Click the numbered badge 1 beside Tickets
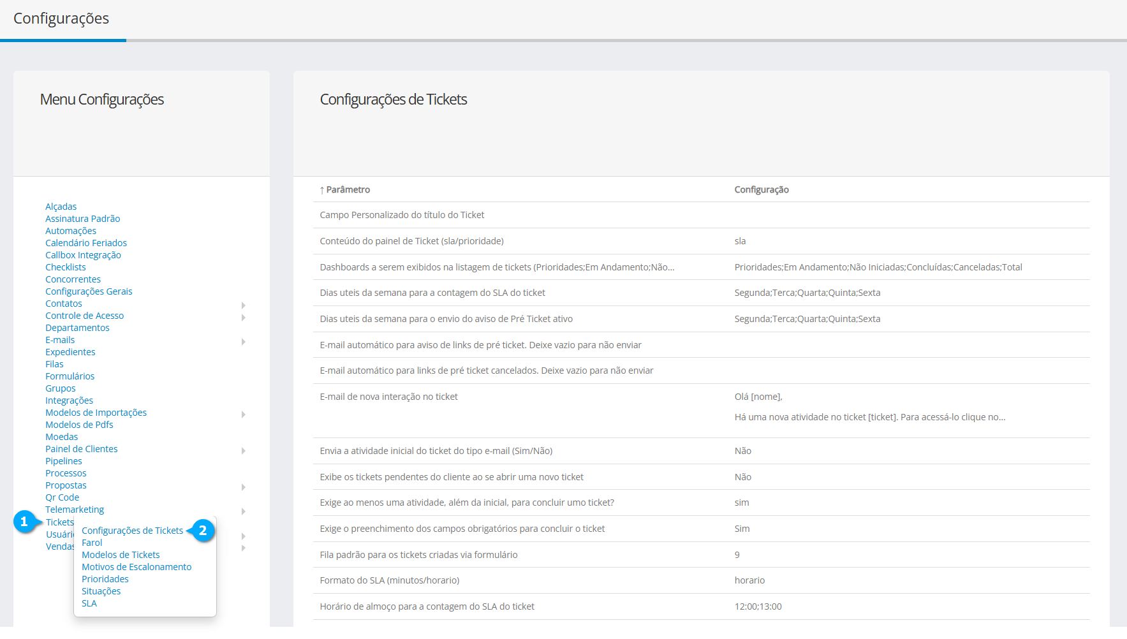Viewport: 1127px width, 639px height. coord(24,522)
